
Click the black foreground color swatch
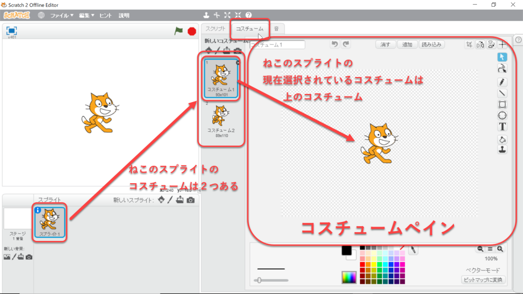click(x=346, y=250)
